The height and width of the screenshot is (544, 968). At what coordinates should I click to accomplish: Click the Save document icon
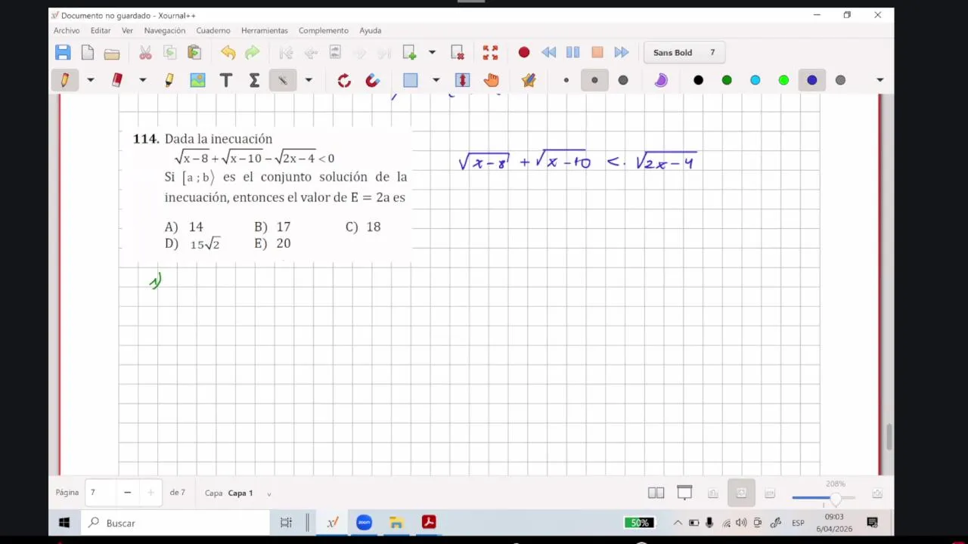pyautogui.click(x=63, y=52)
